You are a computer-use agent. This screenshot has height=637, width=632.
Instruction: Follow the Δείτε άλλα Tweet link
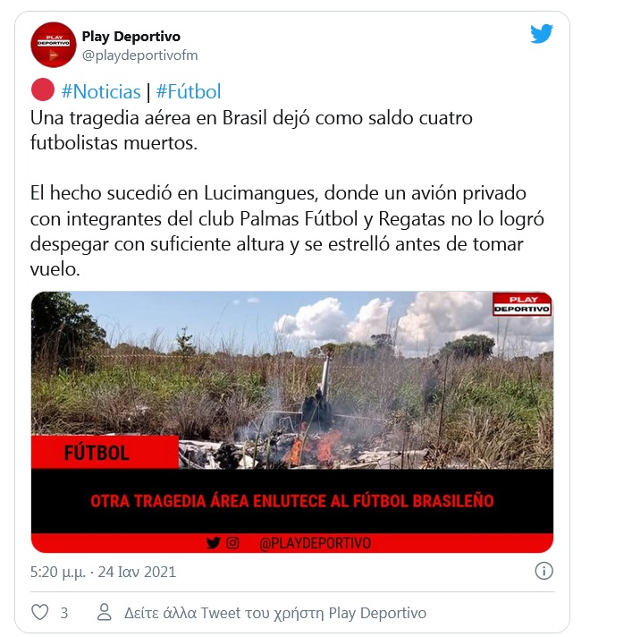[x=275, y=613]
